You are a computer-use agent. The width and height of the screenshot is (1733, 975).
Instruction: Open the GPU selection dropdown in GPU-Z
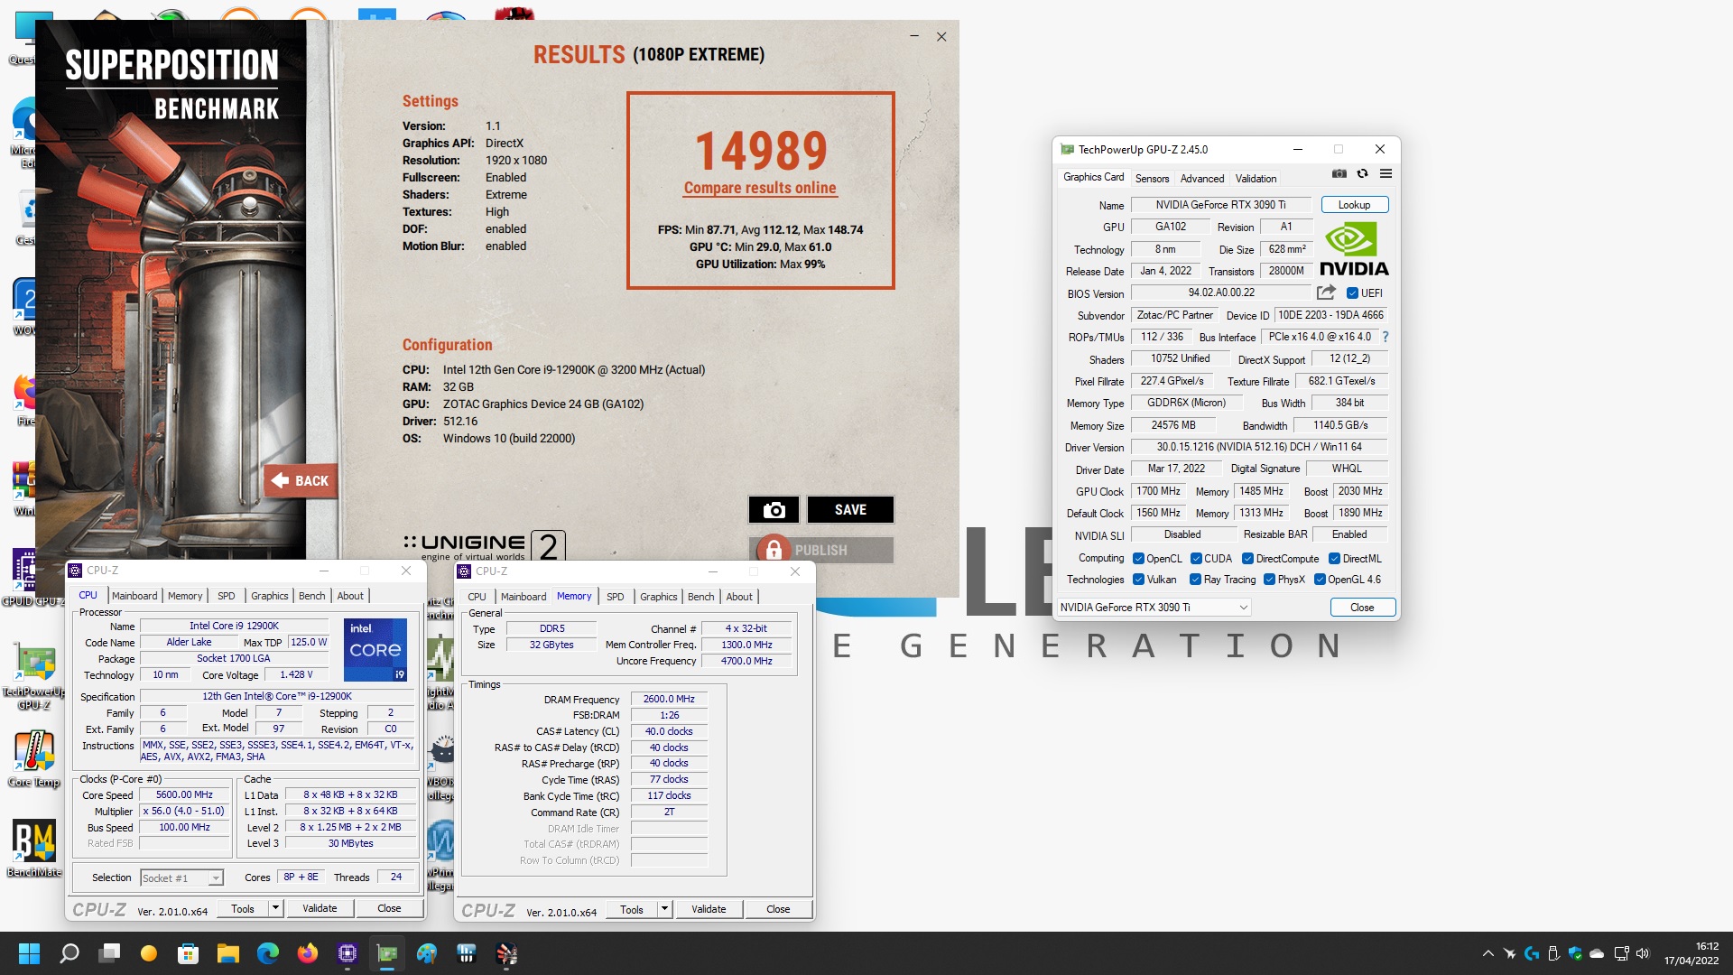[1154, 608]
